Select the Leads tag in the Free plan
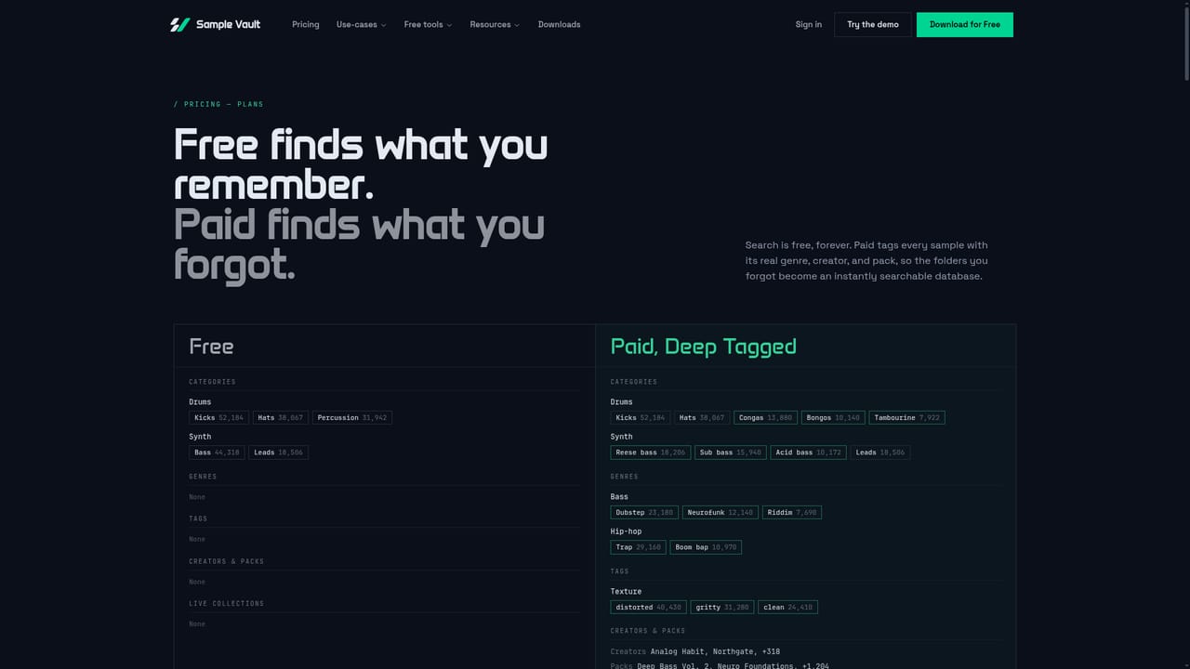Screen dimensions: 1190x669 (279, 453)
